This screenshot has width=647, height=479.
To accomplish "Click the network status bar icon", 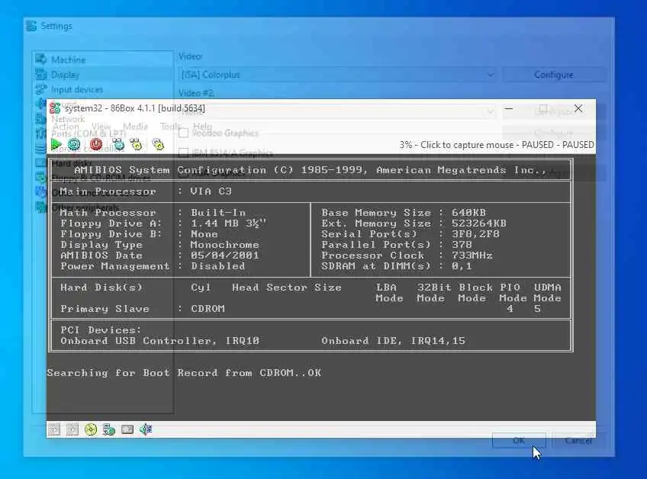I will click(109, 429).
